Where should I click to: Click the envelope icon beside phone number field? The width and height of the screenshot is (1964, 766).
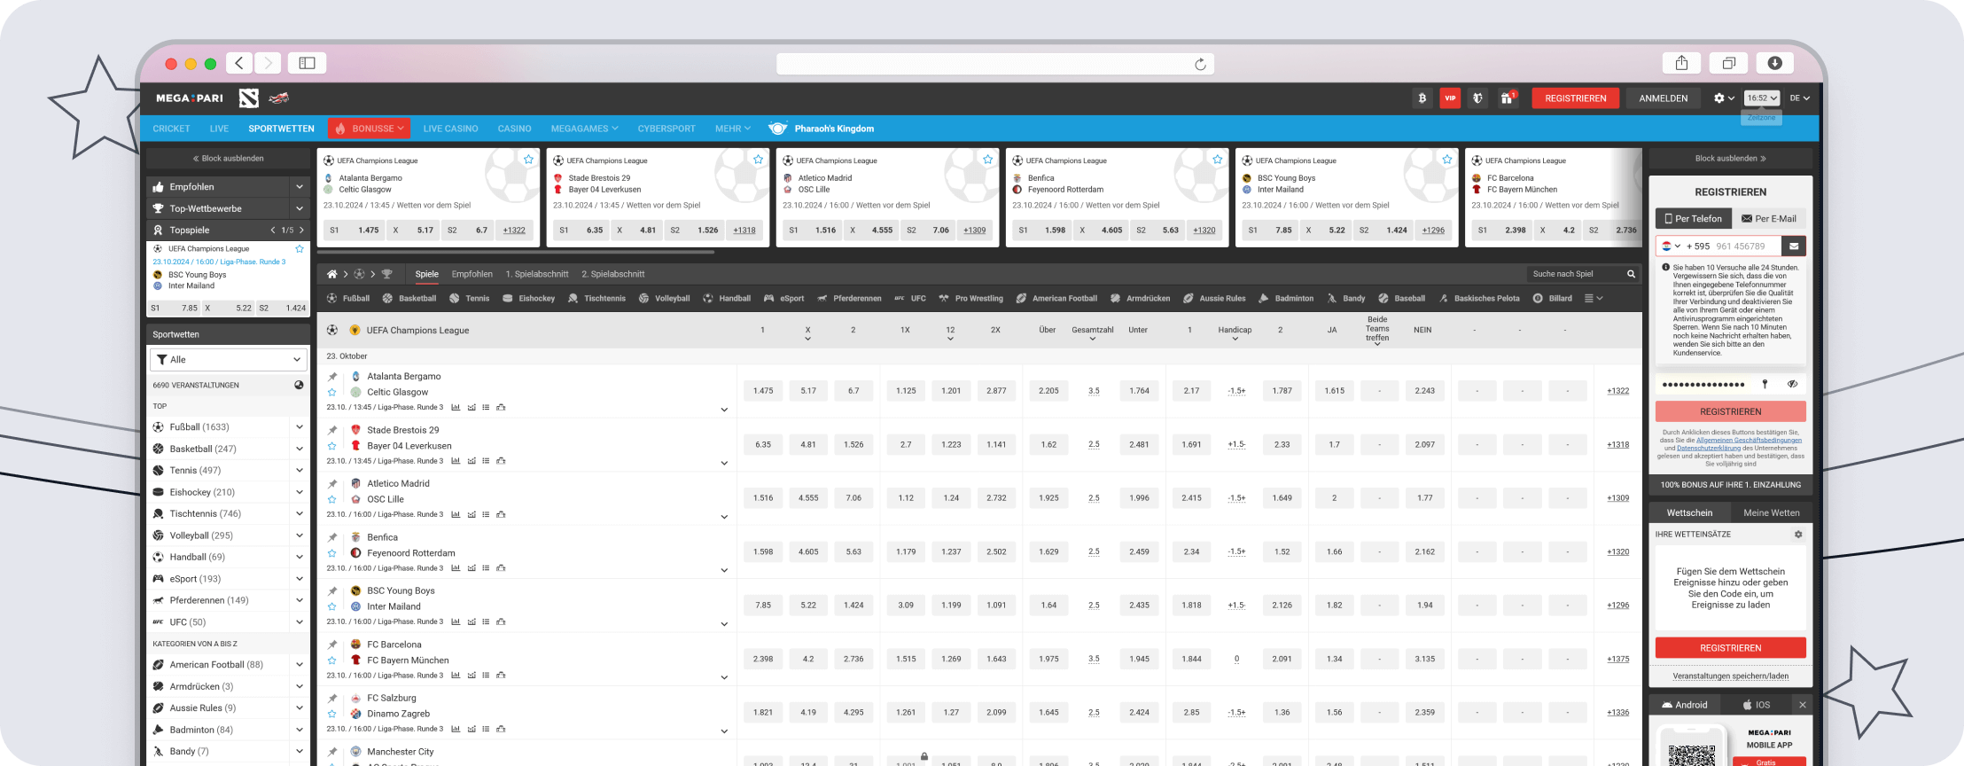tap(1794, 246)
